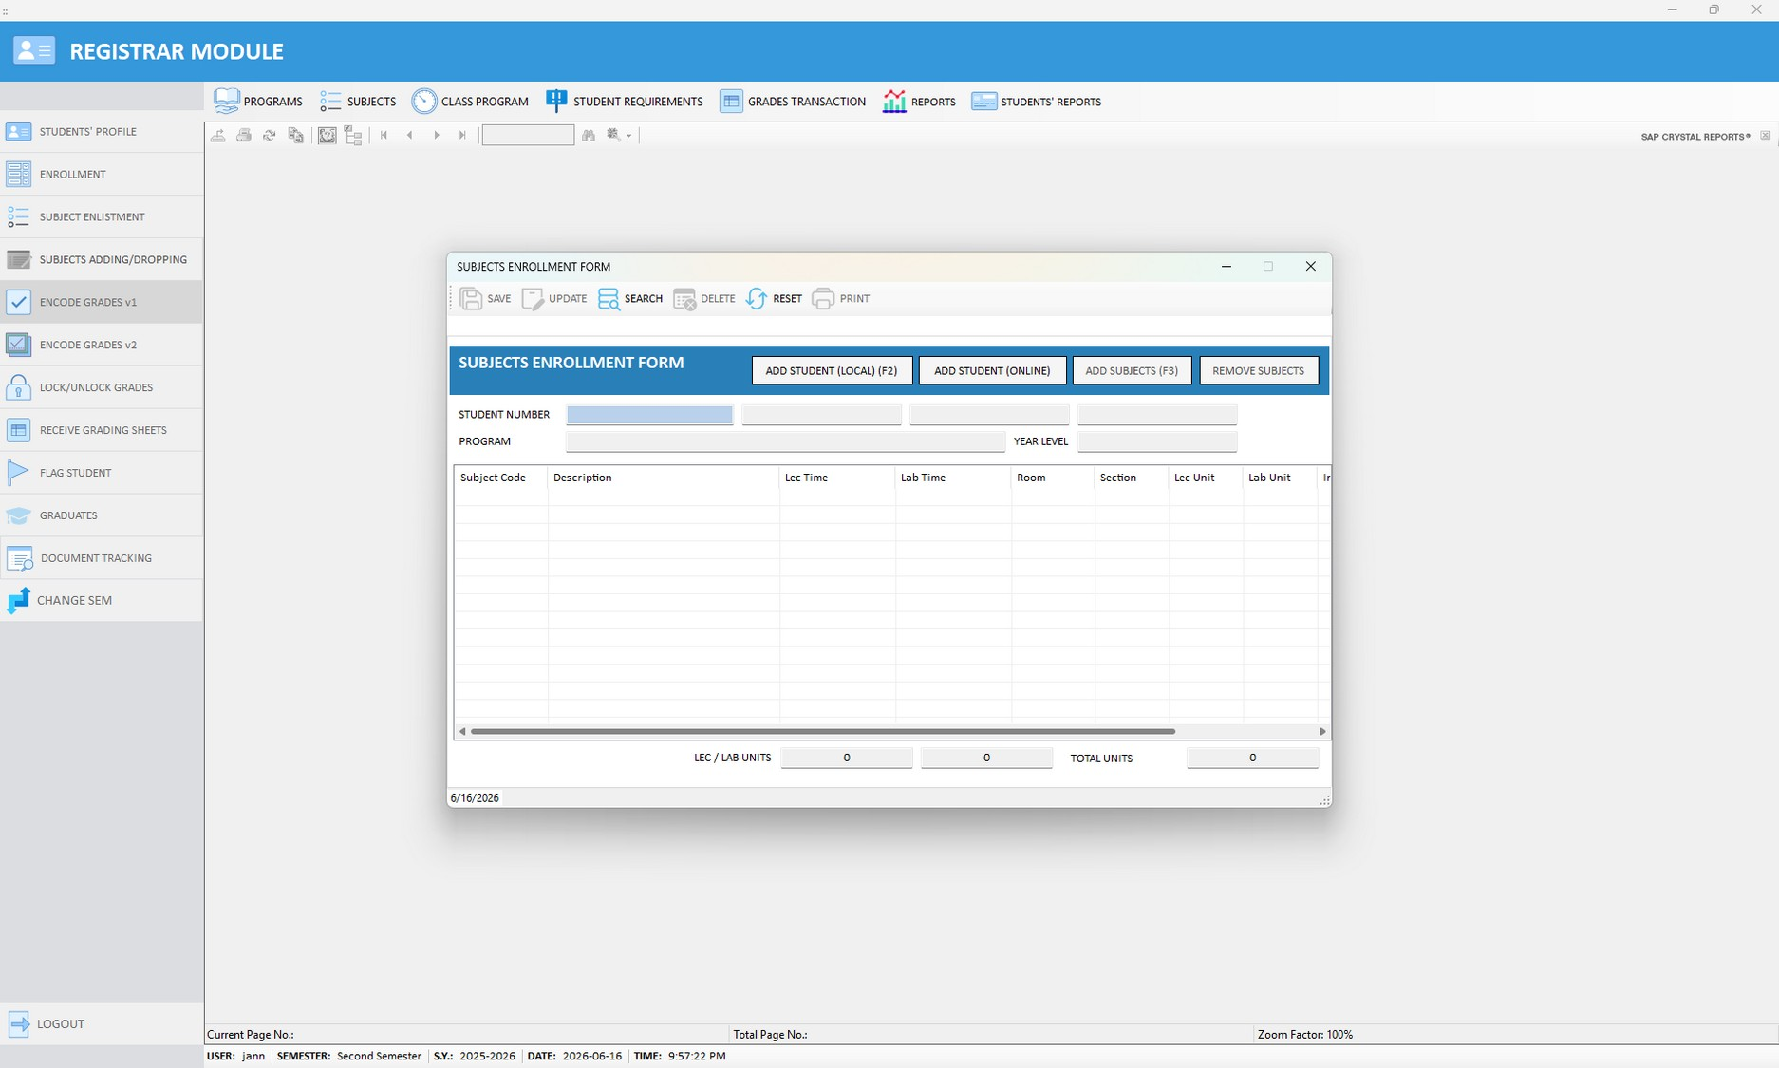Click Description column header
Screen dimensions: 1779x1068
click(664, 478)
